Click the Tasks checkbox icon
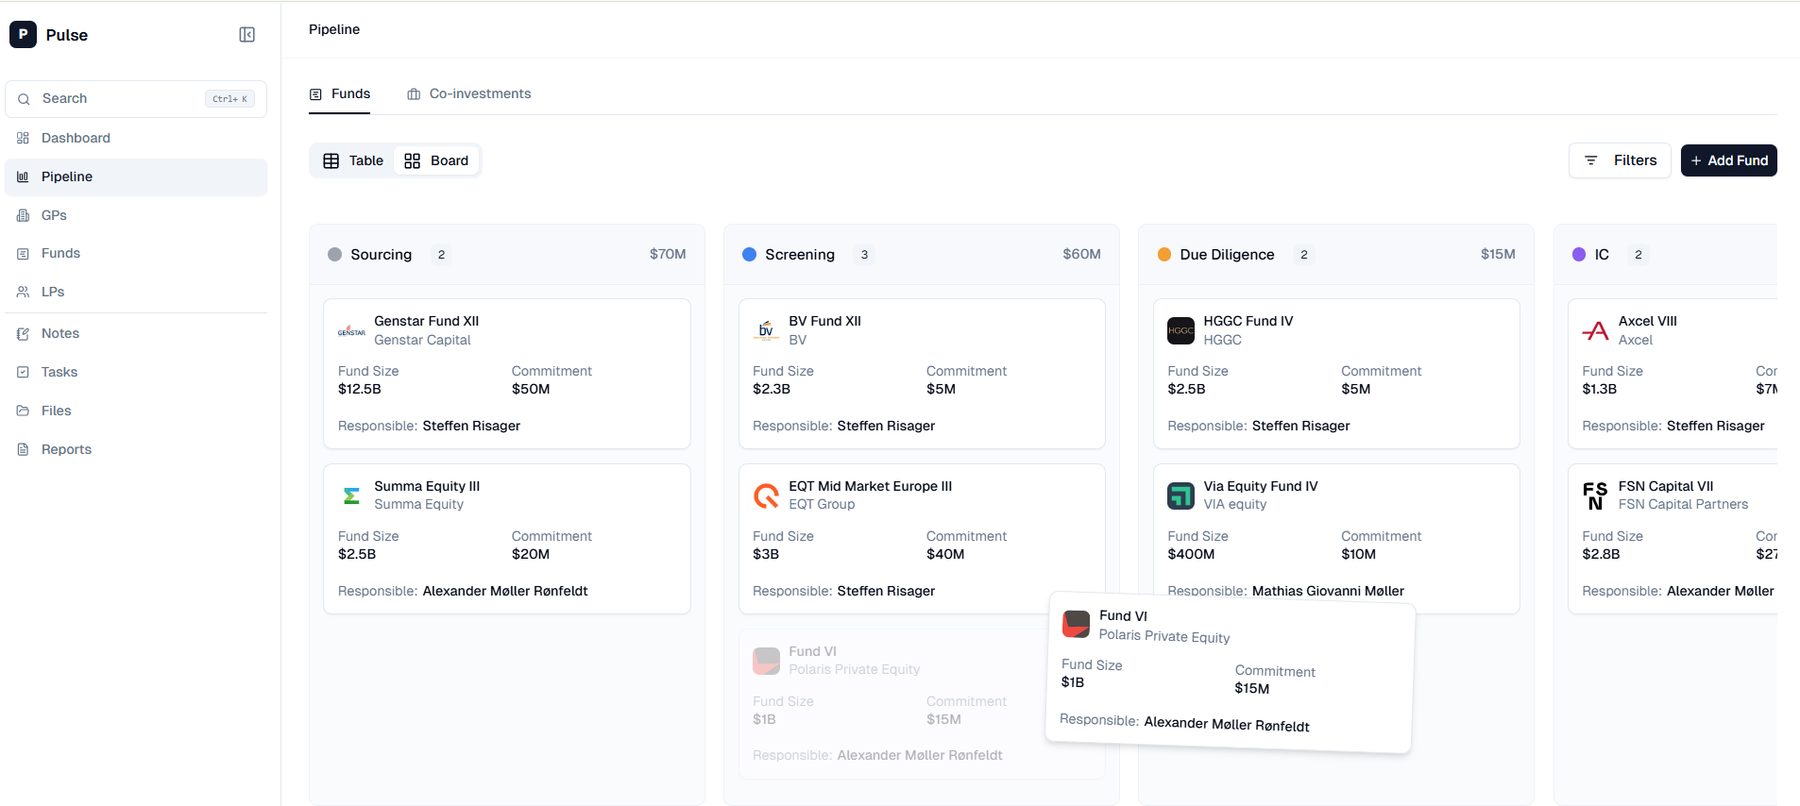This screenshot has height=806, width=1800. point(23,372)
